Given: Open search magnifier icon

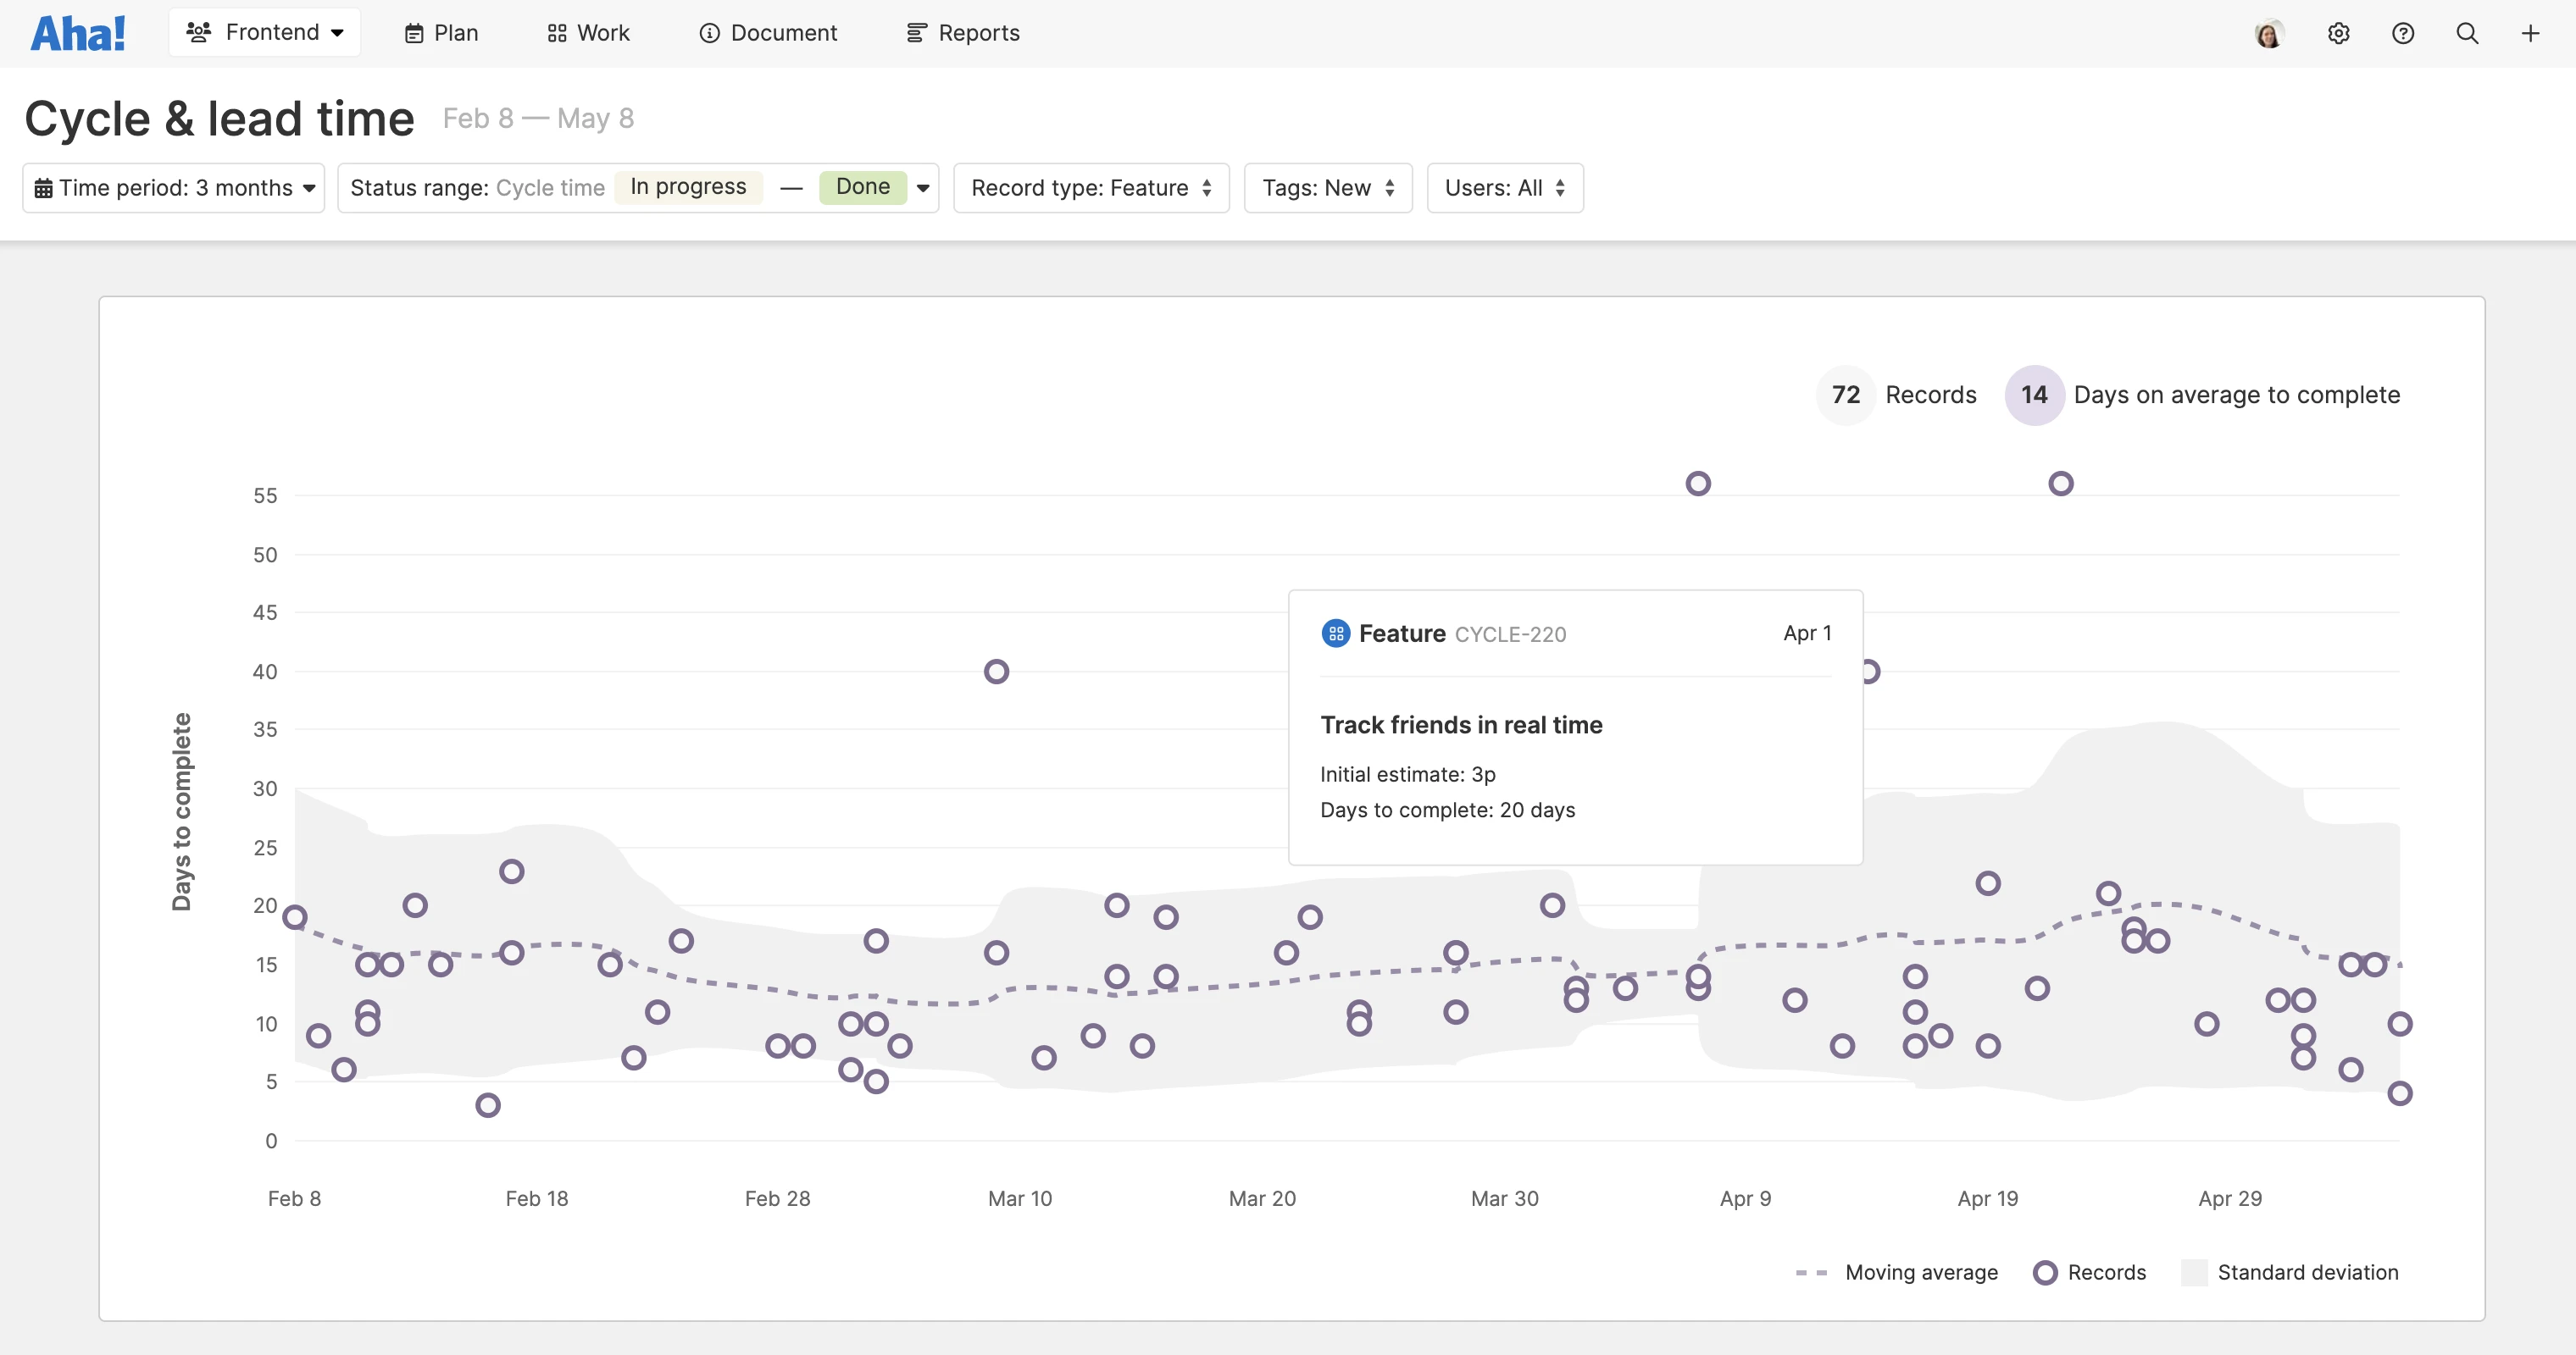Looking at the screenshot, I should click(x=2467, y=34).
